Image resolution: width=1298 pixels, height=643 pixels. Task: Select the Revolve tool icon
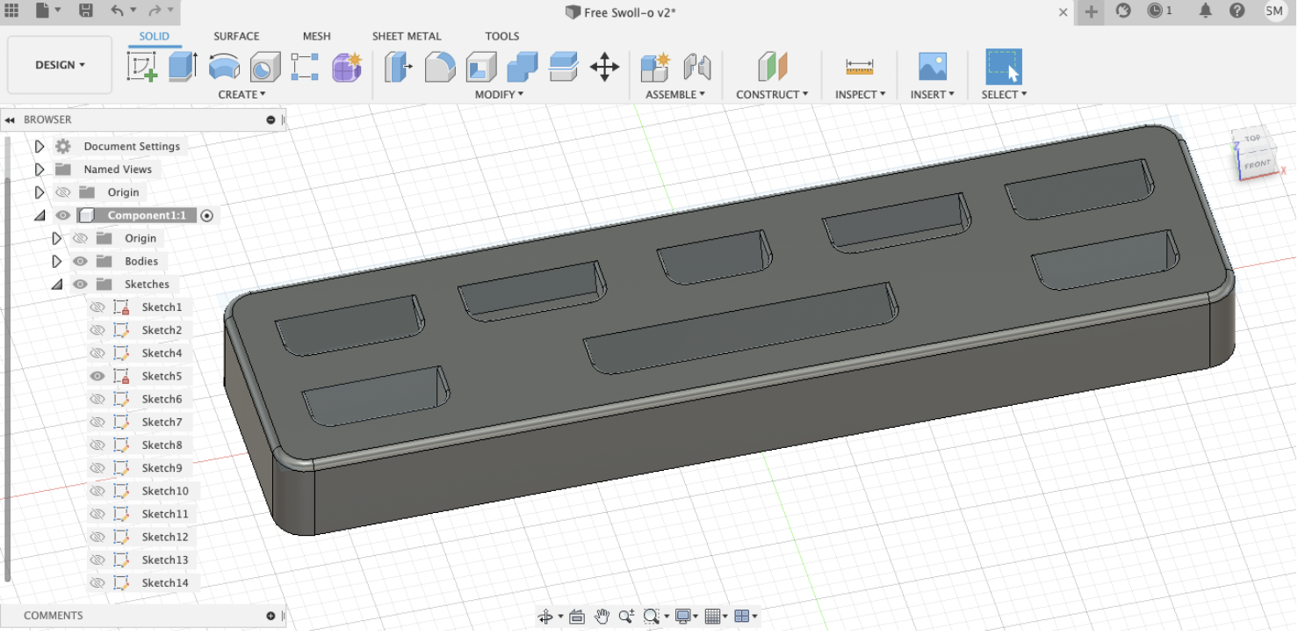pyautogui.click(x=224, y=67)
